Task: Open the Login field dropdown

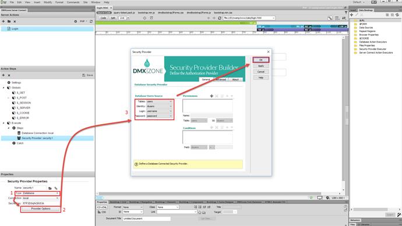Action: pos(159,111)
